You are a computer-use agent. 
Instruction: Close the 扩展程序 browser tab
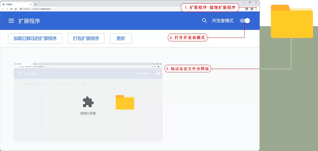[31, 4]
